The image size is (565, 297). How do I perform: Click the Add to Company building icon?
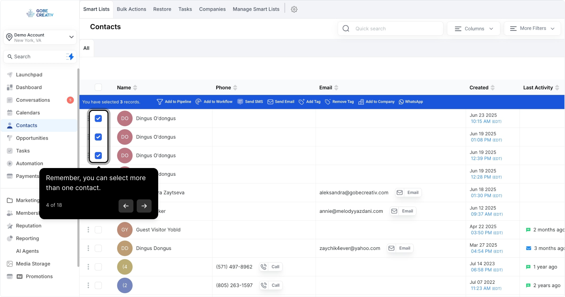click(x=361, y=102)
